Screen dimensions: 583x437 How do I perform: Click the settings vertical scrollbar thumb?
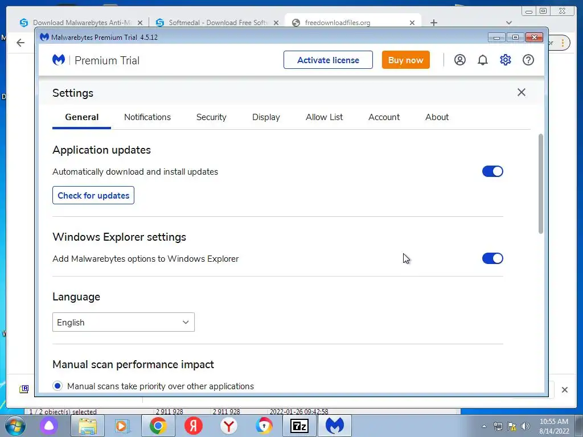[x=541, y=184]
